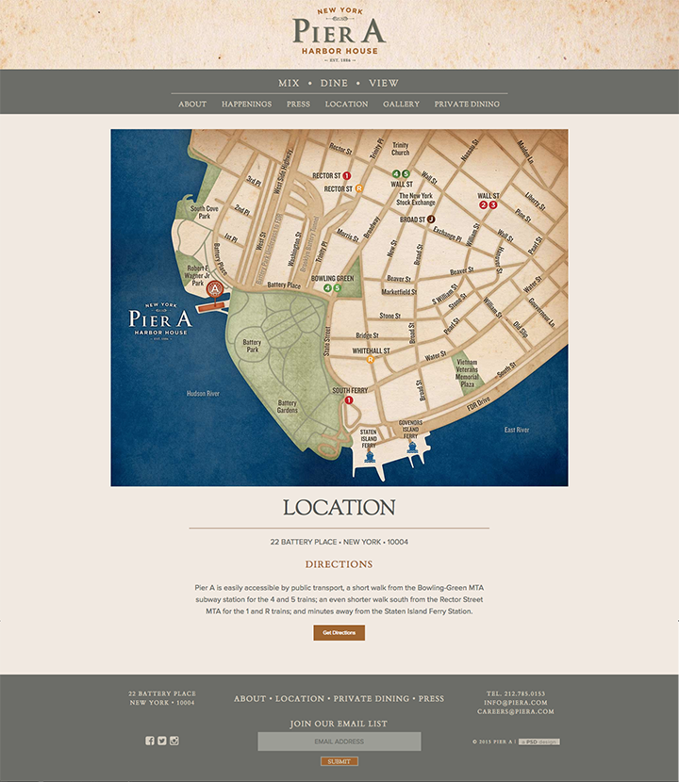
Task: Click the orange R marker at Whitehall St
Action: pyautogui.click(x=371, y=359)
